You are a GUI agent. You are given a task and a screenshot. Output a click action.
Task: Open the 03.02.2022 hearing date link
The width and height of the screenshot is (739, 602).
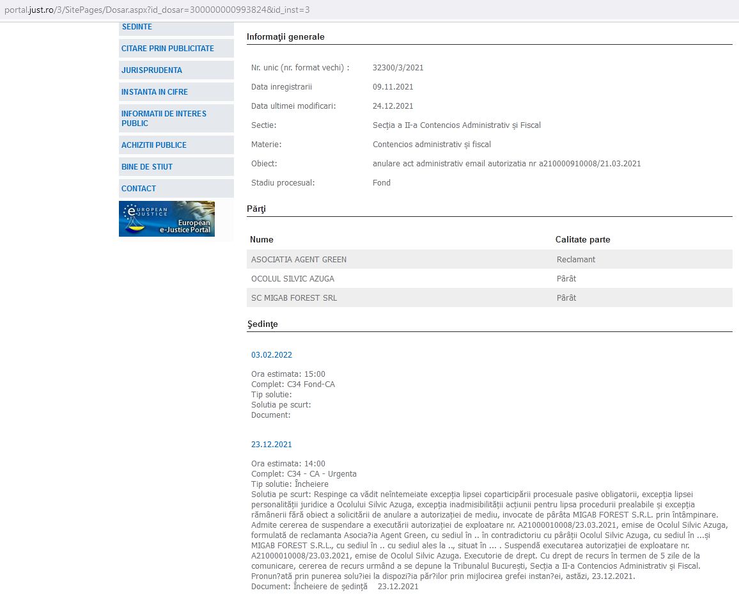tap(271, 355)
